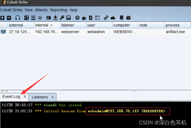Select internal address 192.168.76... cell

[x=47, y=32]
